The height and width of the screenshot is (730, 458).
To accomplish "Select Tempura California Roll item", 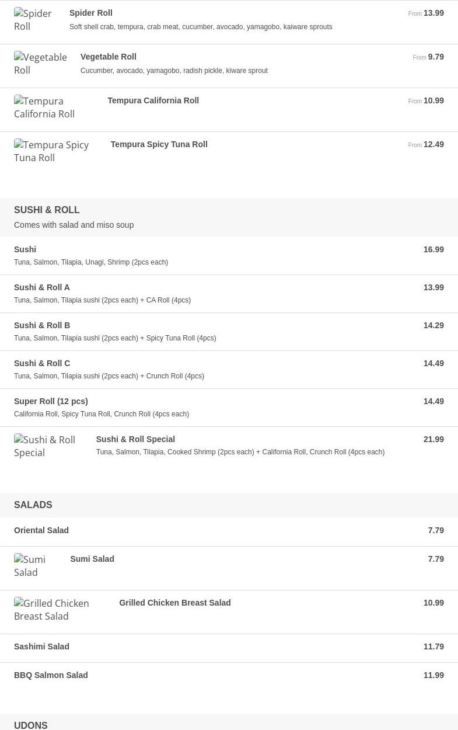I will (153, 100).
